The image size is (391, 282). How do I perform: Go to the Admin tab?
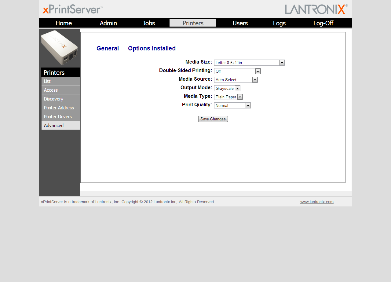coord(108,23)
